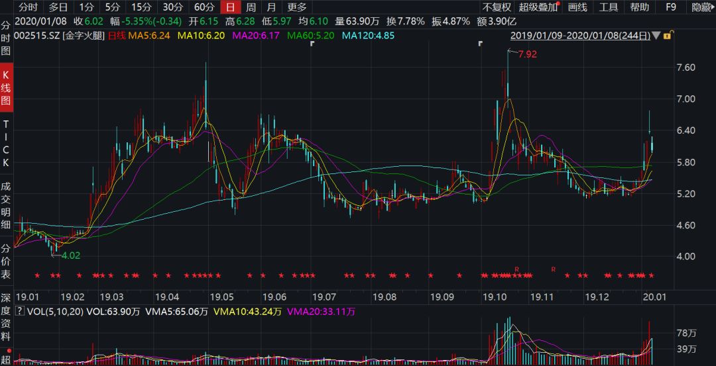Open the 帮助 menu
The height and width of the screenshot is (366, 716).
pos(639,7)
